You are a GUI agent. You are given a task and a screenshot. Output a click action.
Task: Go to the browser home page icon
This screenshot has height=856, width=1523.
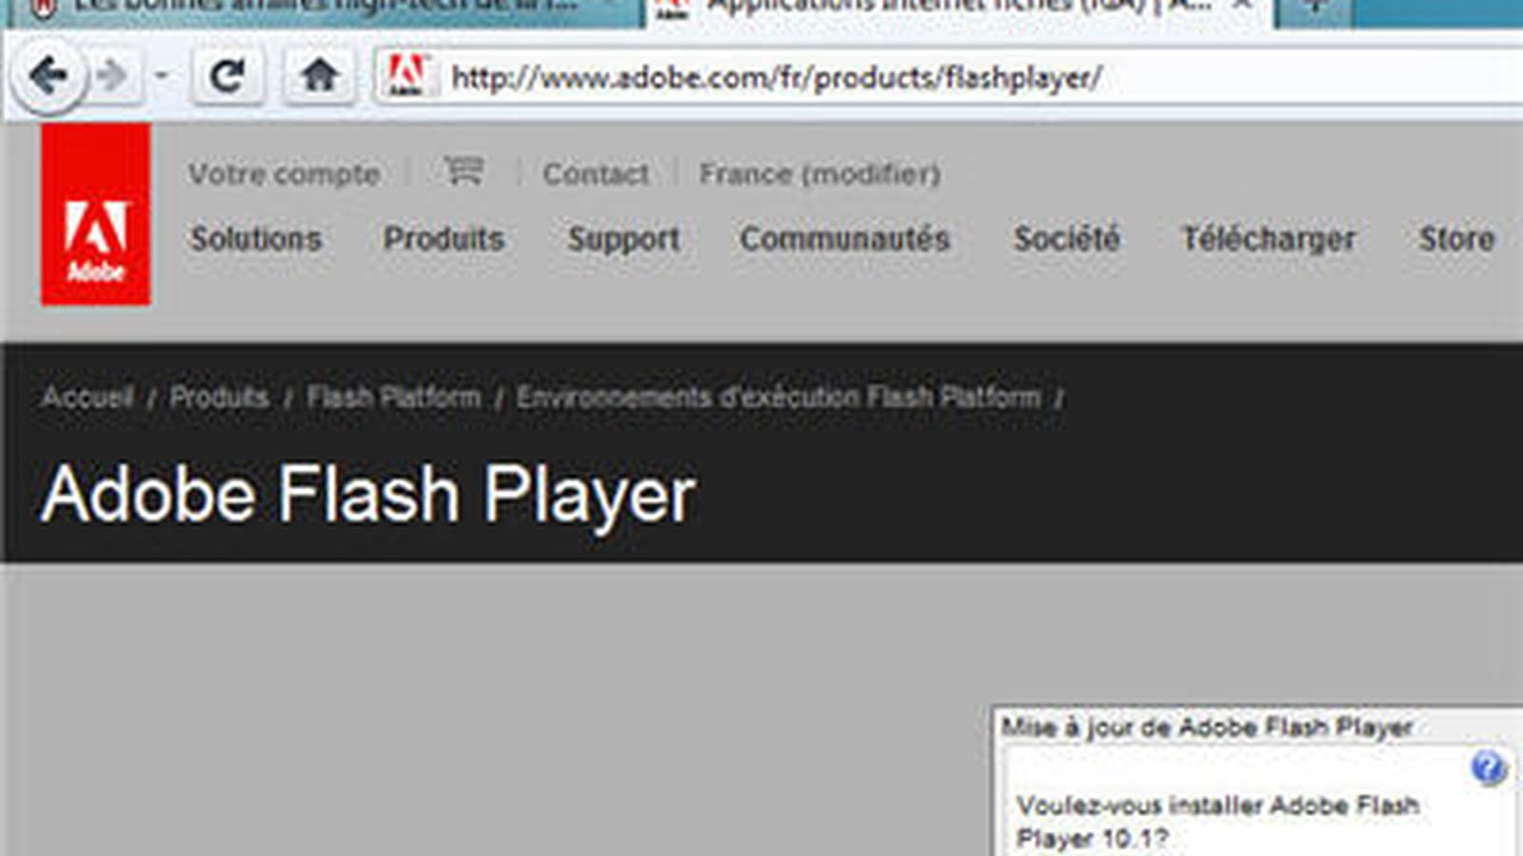pyautogui.click(x=320, y=76)
